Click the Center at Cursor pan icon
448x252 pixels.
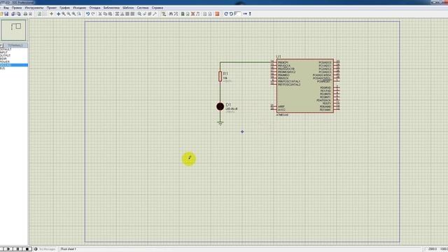(58, 14)
